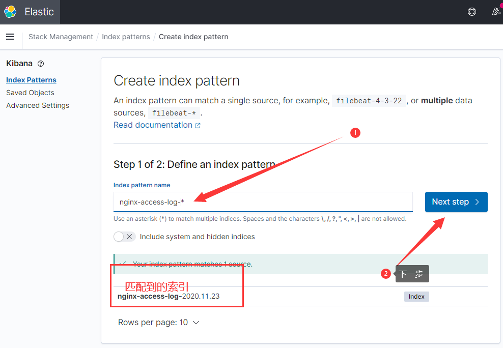The width and height of the screenshot is (503, 348).
Task: Click the Index pattern name label
Action: tap(142, 185)
